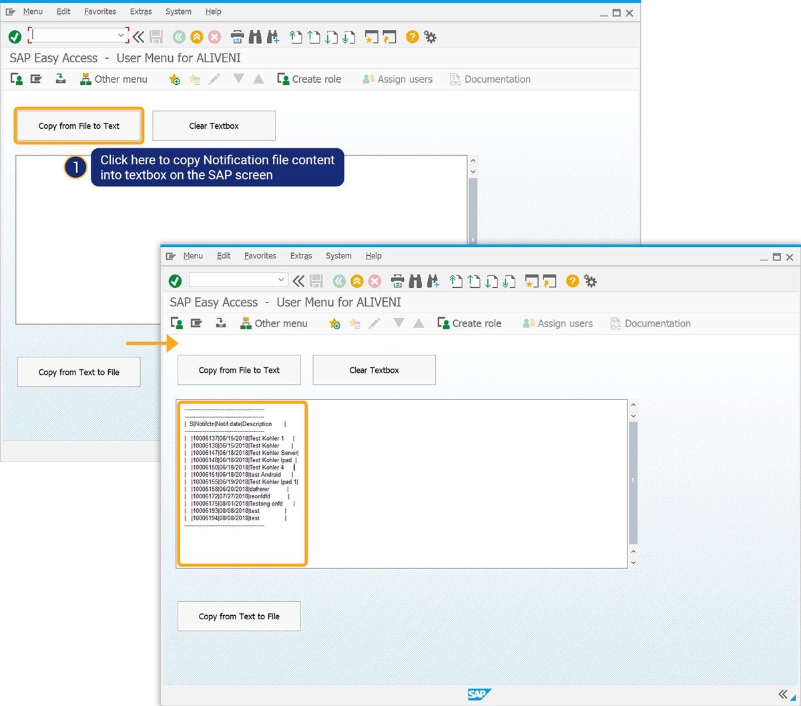Viewport: 801px width, 706px height.
Task: Click Move Favorites Up triangle in front window
Action: tap(419, 323)
